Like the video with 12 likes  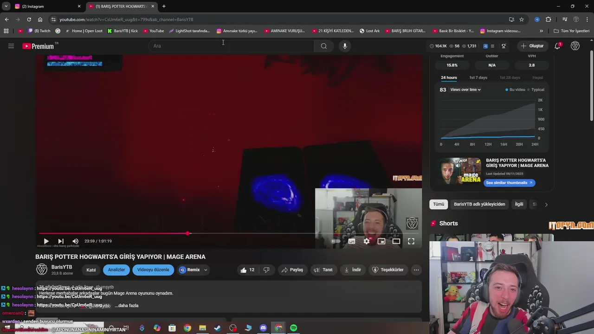(247, 270)
